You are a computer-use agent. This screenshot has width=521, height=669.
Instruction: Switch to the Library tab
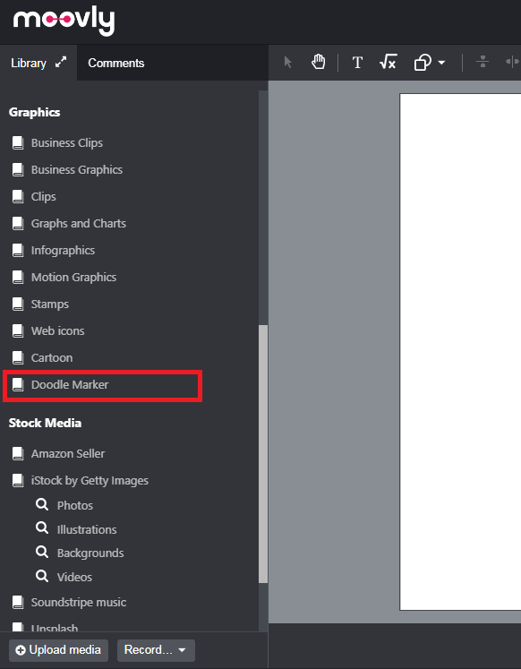(29, 64)
